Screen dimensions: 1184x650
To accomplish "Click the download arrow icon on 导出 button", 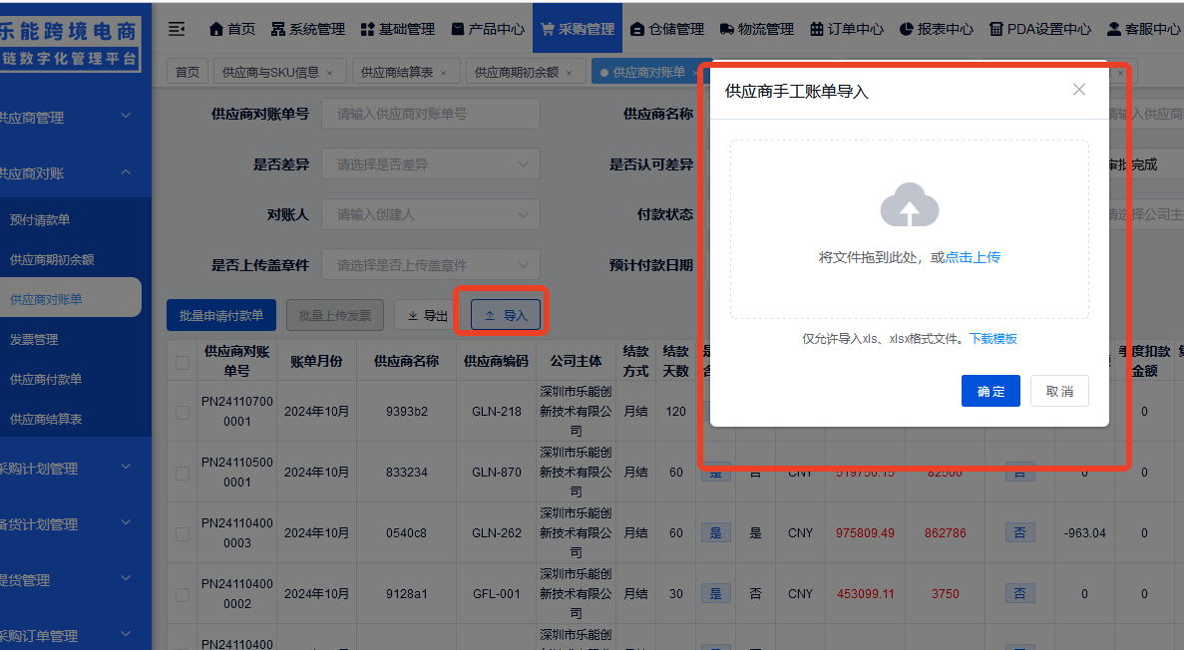I will click(x=412, y=315).
